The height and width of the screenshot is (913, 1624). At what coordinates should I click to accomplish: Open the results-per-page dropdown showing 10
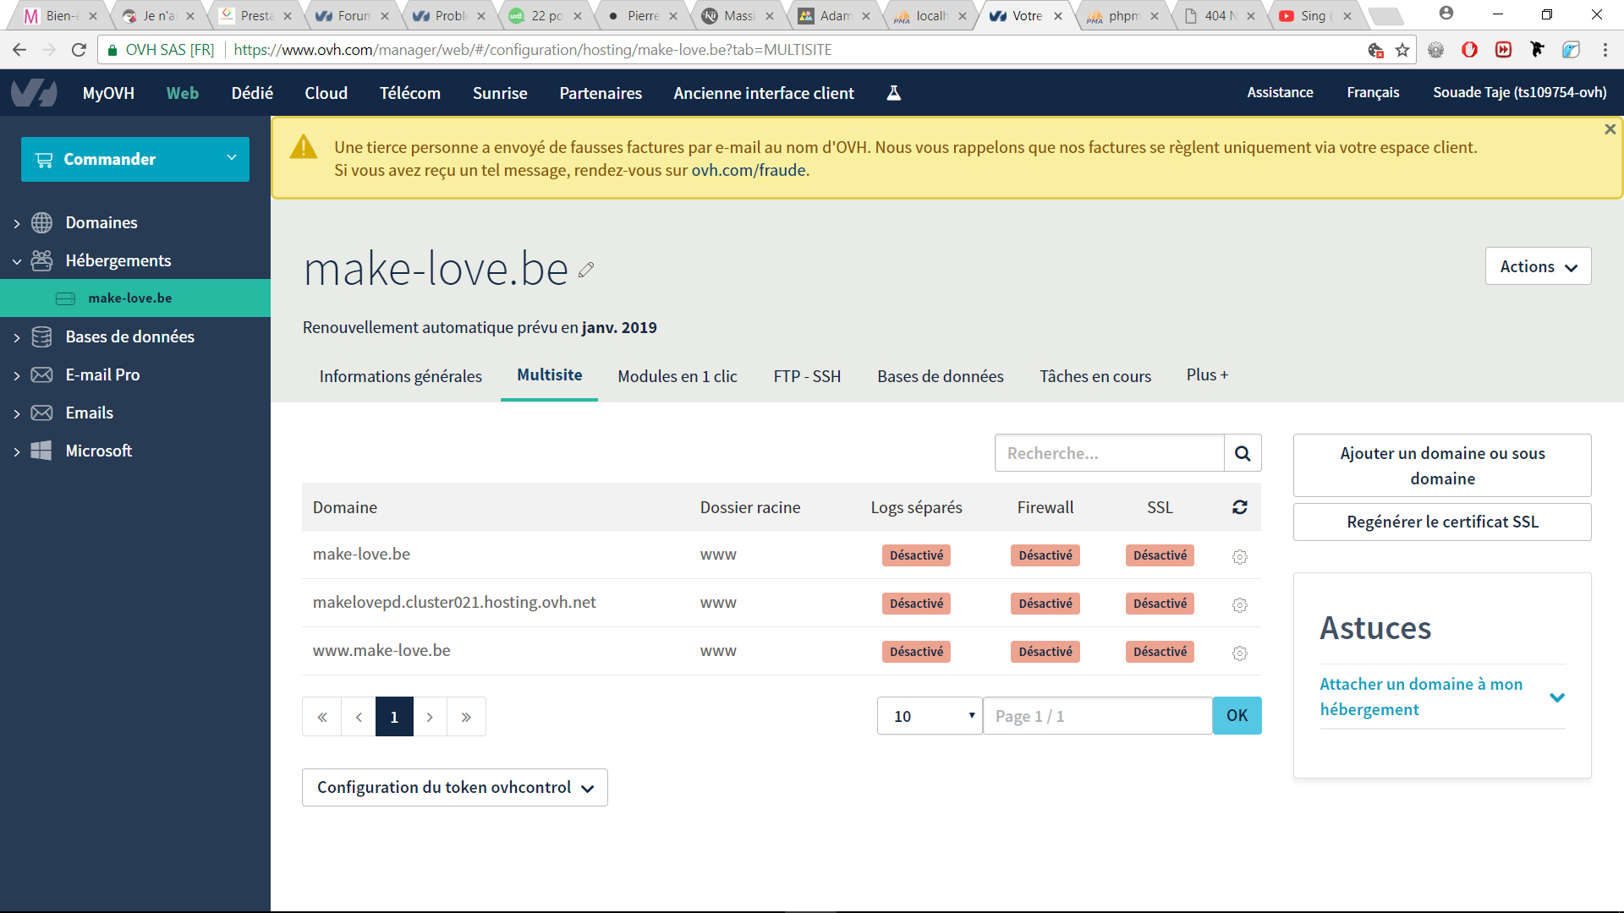point(929,716)
